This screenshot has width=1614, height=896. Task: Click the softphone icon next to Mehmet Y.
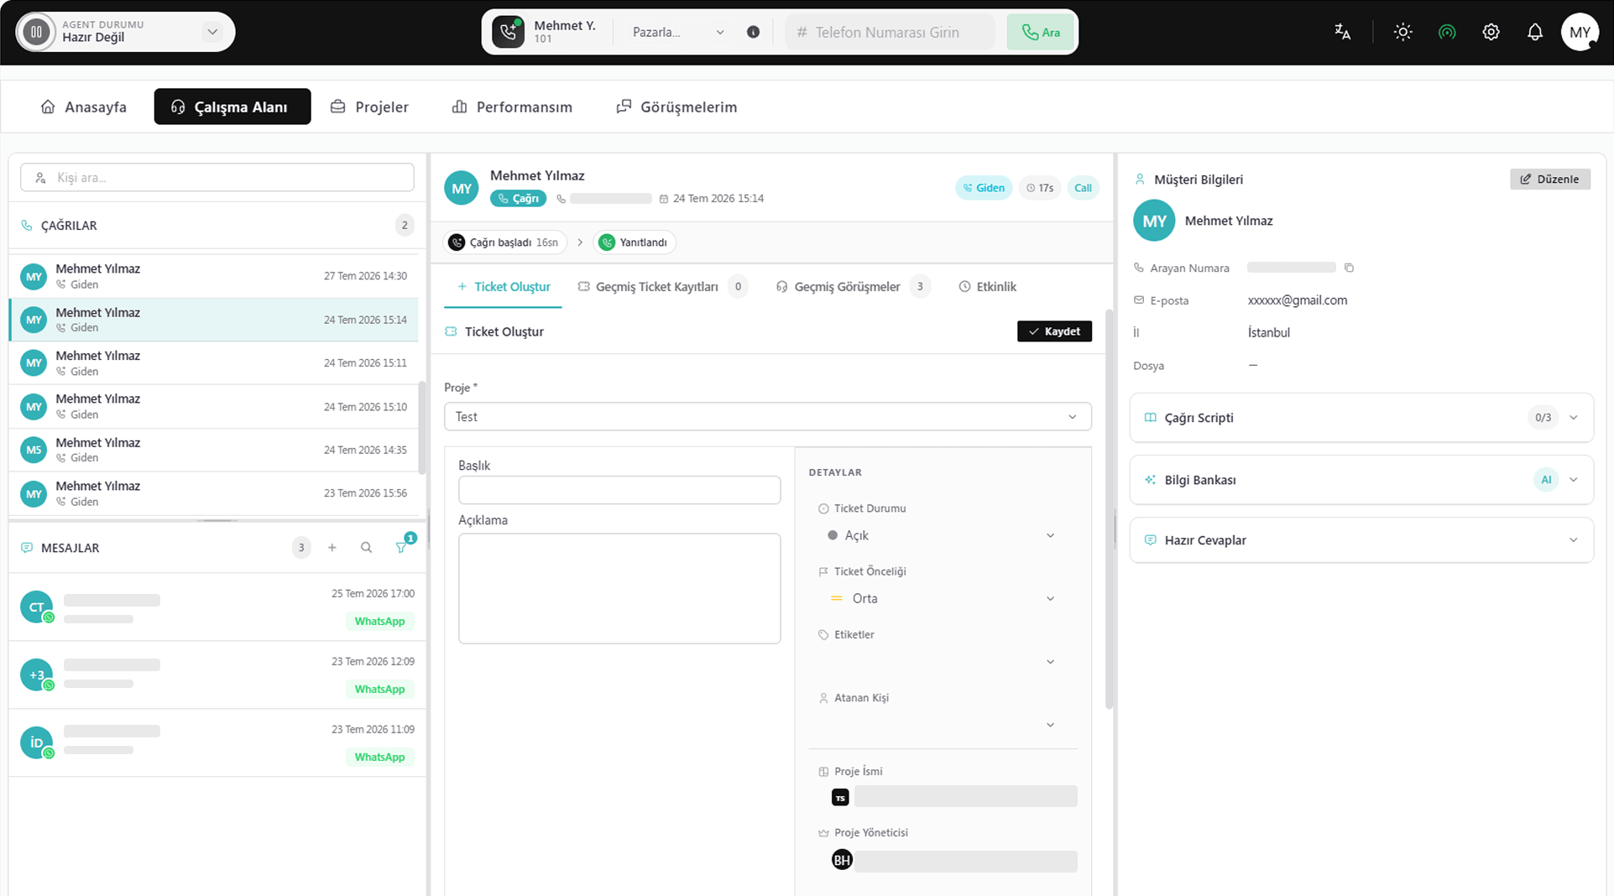(508, 32)
